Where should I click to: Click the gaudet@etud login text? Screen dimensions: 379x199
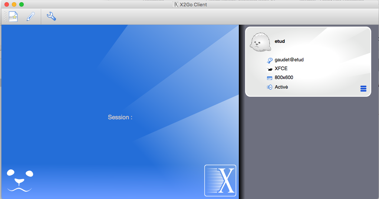point(289,60)
